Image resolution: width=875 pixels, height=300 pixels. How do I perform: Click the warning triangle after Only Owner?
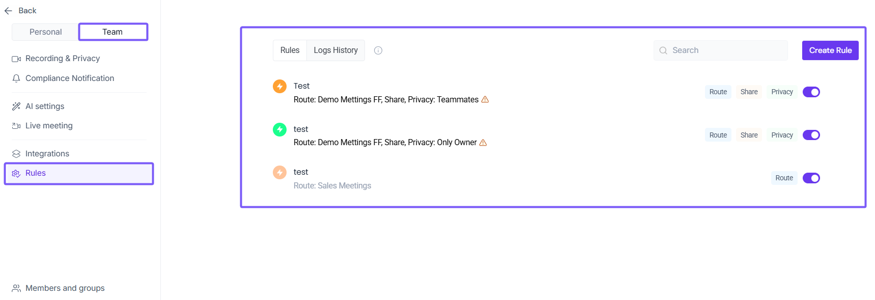point(483,143)
